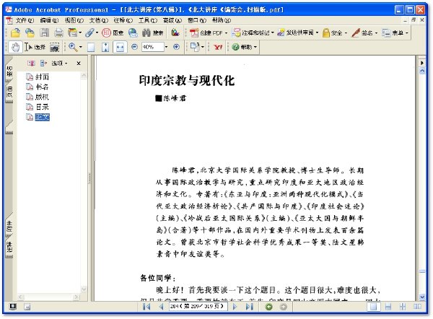Click the Save floppy disk icon
433x319 pixels.
pyautogui.click(x=44, y=33)
